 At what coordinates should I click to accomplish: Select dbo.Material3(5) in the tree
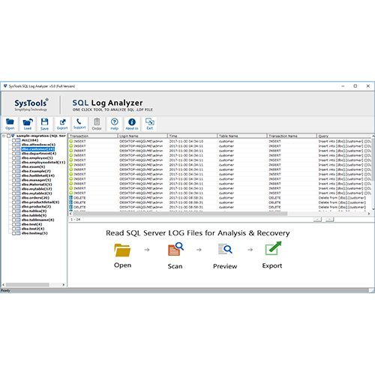(x=37, y=184)
